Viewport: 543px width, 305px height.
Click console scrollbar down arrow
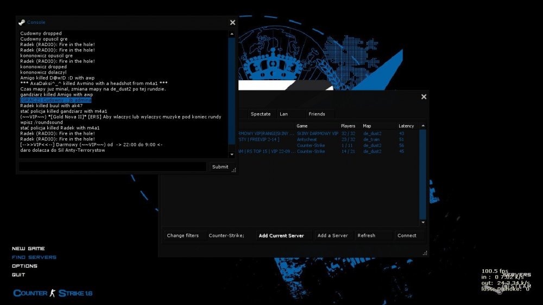tap(232, 154)
